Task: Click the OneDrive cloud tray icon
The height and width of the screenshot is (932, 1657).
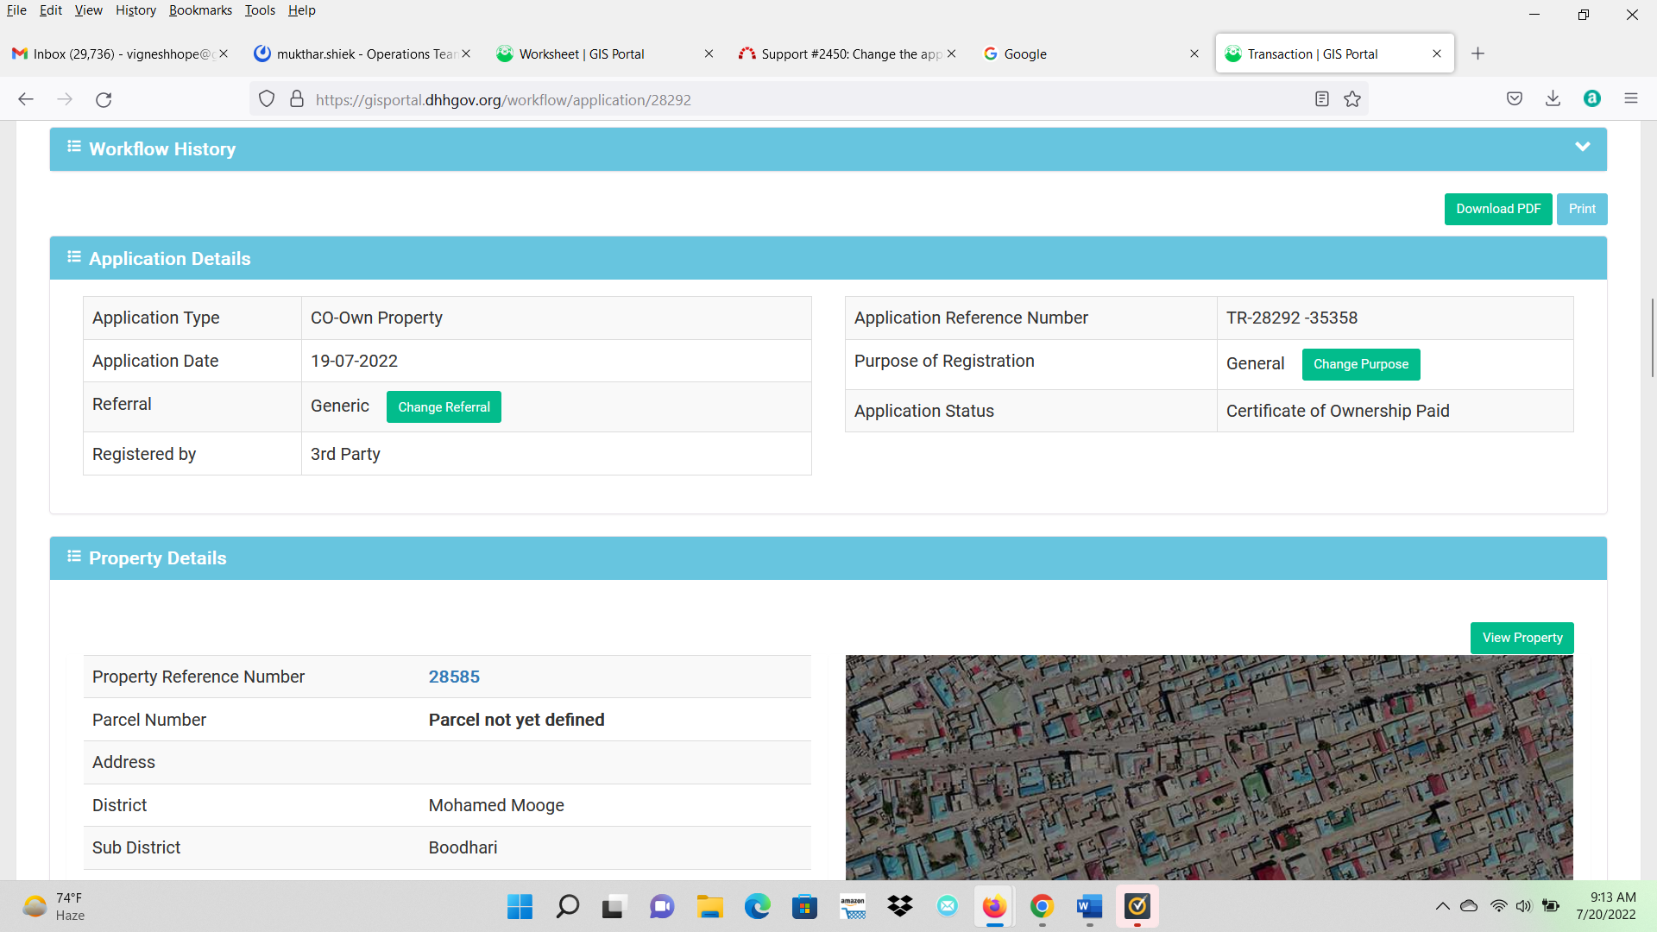Action: 1469,906
